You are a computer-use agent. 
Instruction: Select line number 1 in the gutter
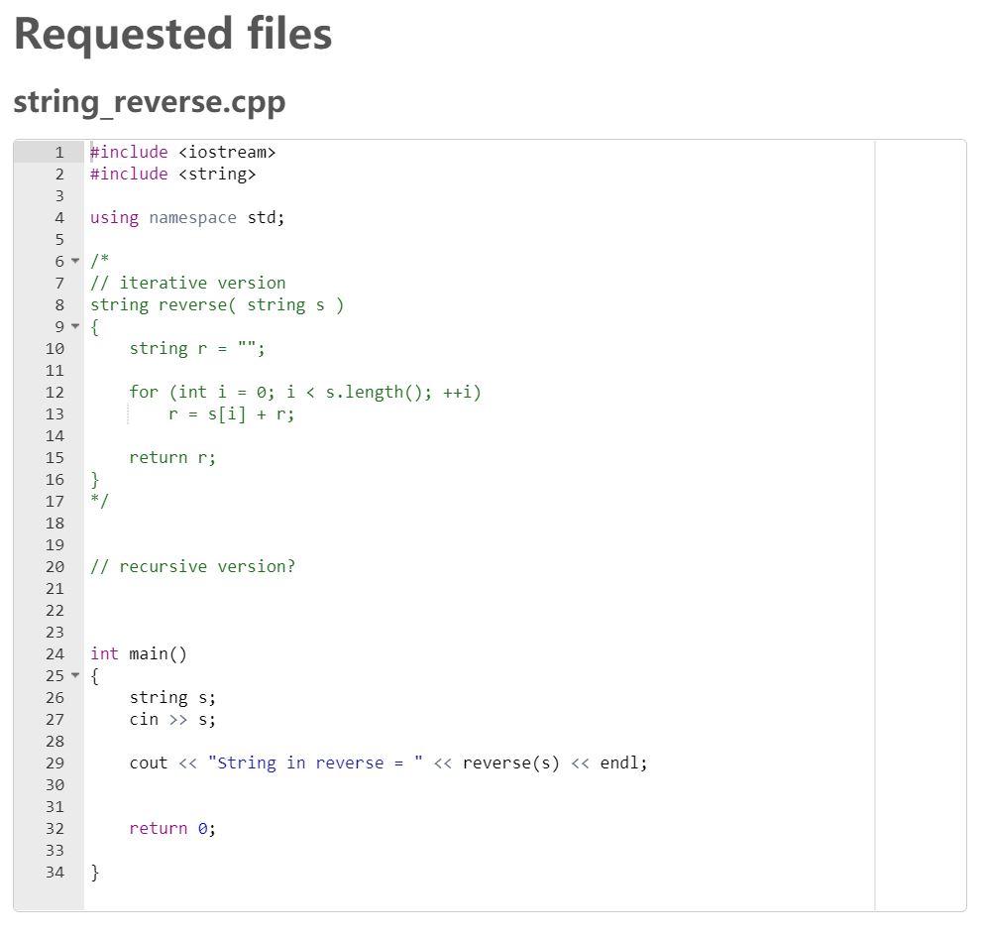click(58, 152)
